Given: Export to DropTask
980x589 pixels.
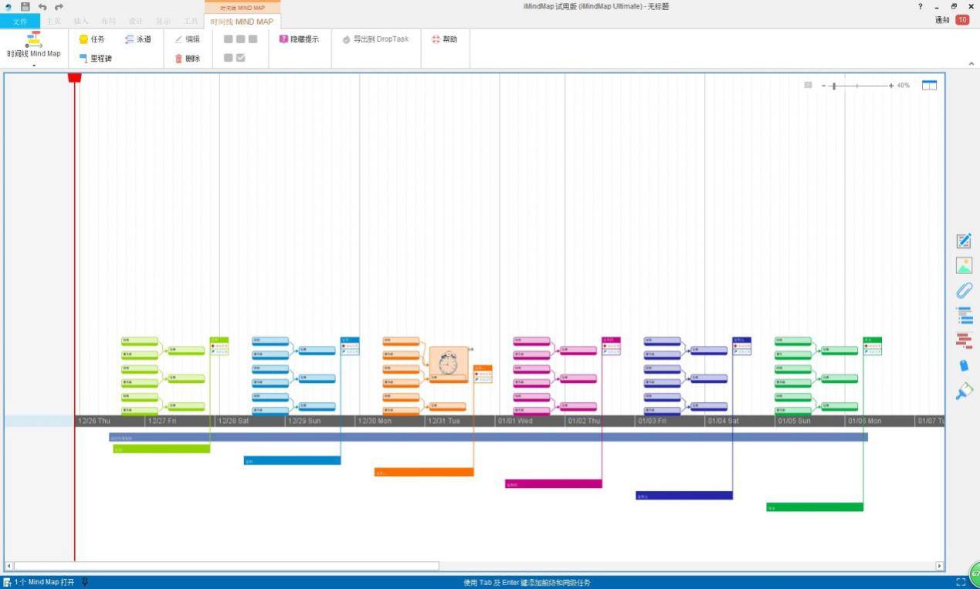Looking at the screenshot, I should click(375, 39).
